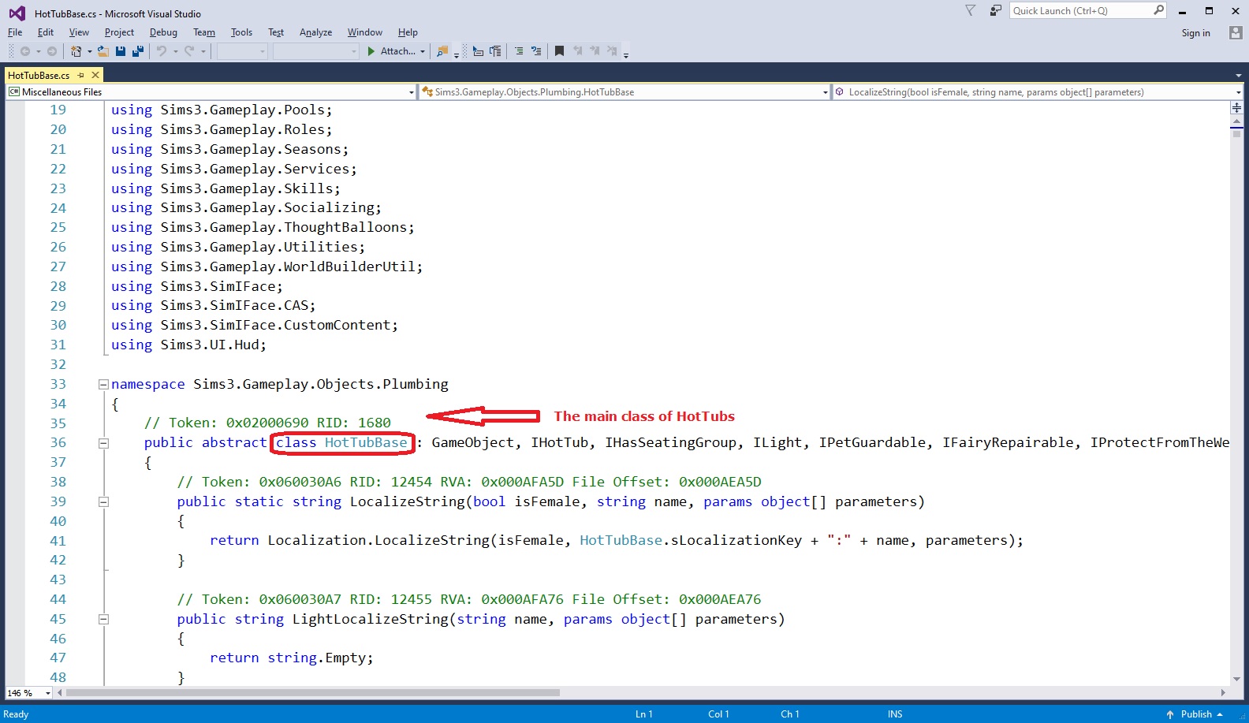Open the Redo history dropdown arrow
The width and height of the screenshot is (1249, 723).
pyautogui.click(x=203, y=51)
